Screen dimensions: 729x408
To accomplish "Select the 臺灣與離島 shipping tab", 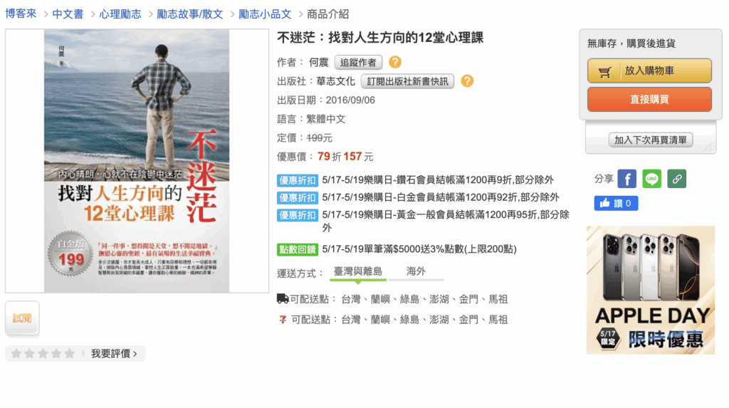I will click(358, 271).
